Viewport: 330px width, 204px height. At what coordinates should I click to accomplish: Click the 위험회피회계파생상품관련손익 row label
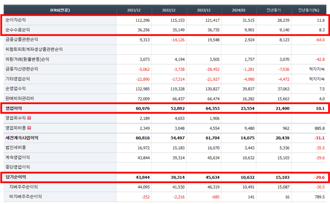tap(34, 49)
